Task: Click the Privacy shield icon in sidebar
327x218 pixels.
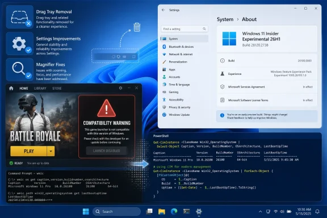Action: click(164, 107)
